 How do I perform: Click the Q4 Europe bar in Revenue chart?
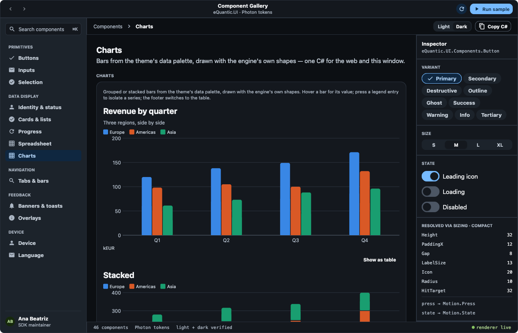tap(354, 194)
